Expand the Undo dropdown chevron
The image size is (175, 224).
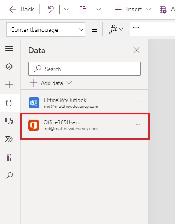[66, 9]
